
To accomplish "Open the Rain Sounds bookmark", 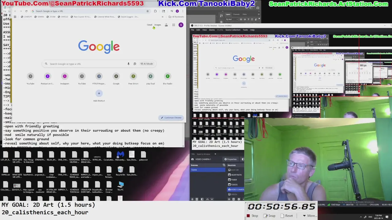I will click(x=81, y=17).
